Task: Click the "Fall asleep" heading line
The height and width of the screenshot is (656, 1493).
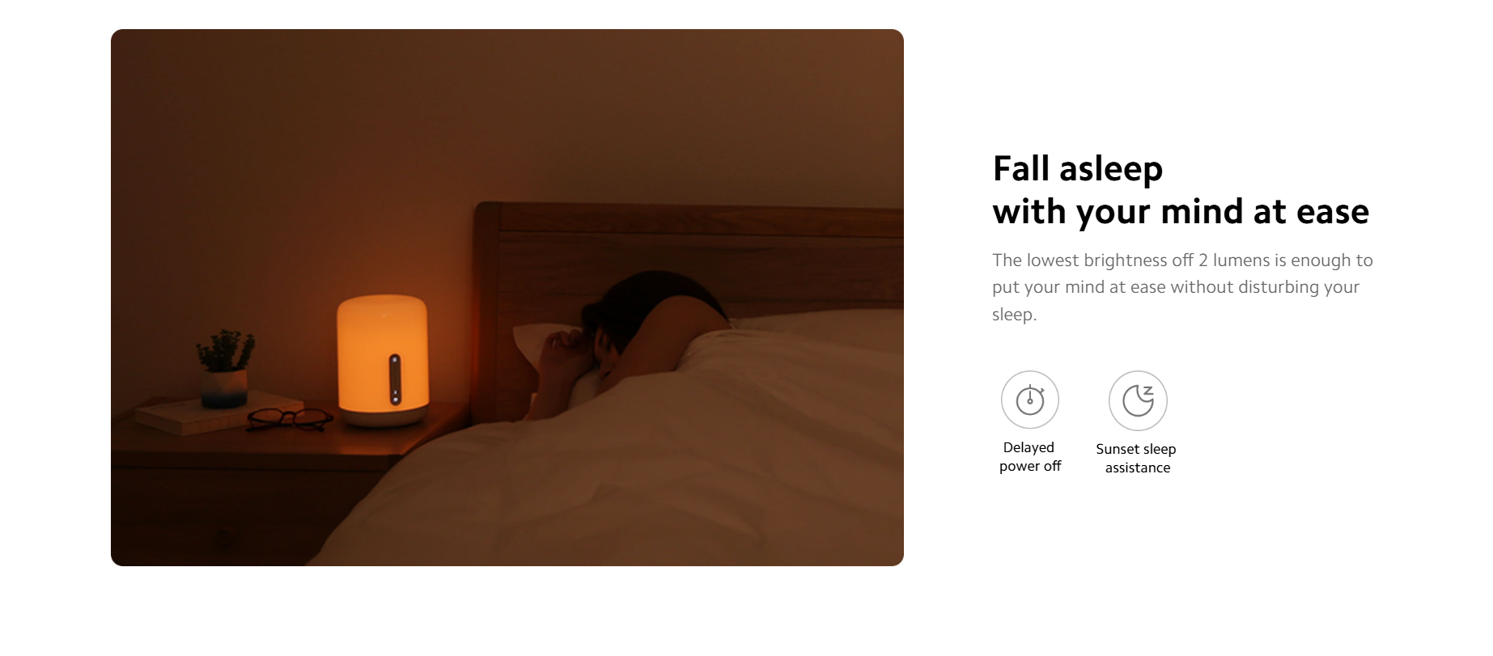Action: tap(1077, 169)
